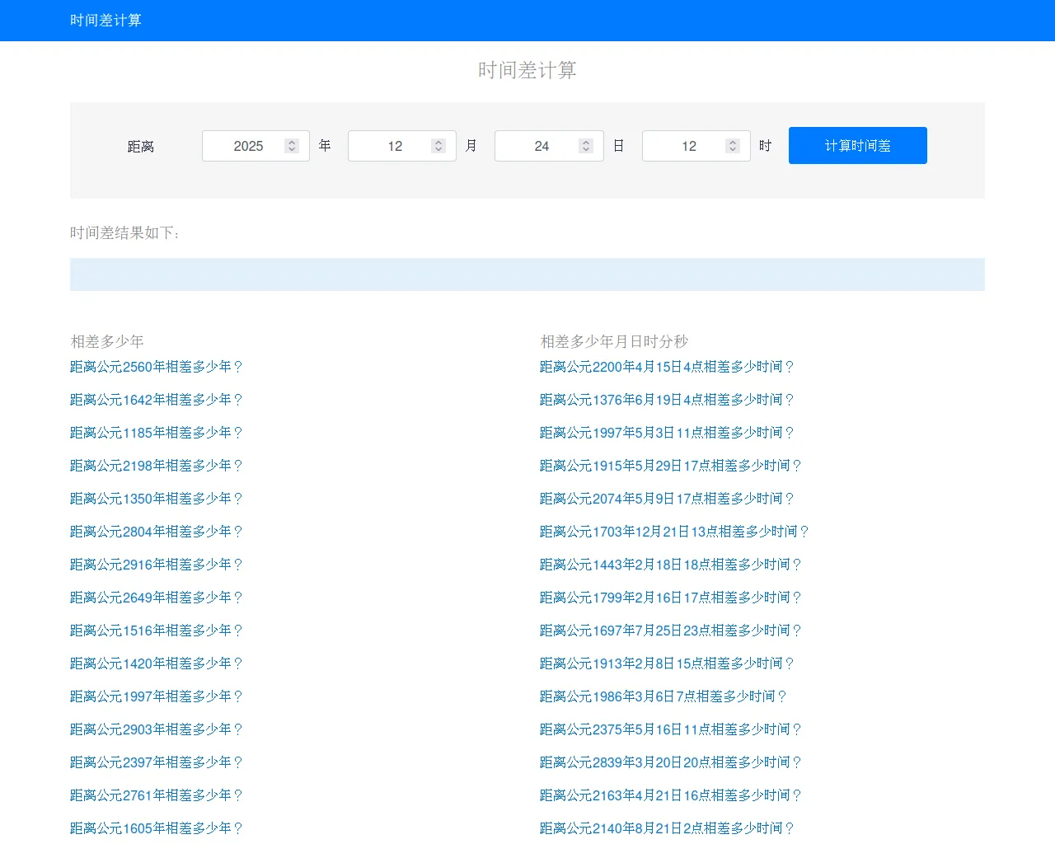Open link 距离公元2560年相差多少年
1055x844 pixels.
click(157, 367)
